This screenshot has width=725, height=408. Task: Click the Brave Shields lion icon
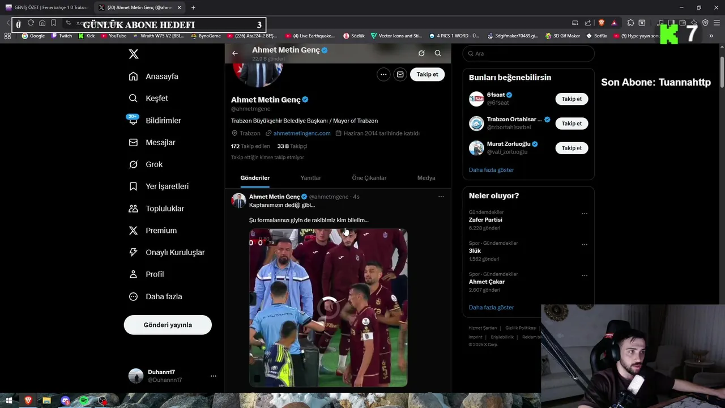point(602,23)
